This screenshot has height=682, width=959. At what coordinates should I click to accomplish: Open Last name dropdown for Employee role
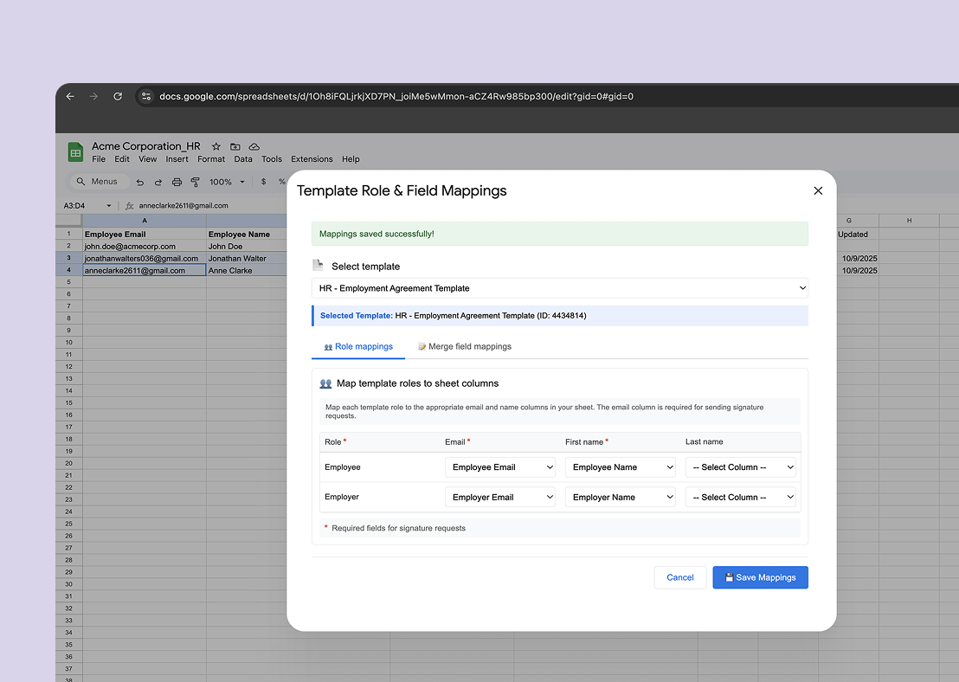741,467
